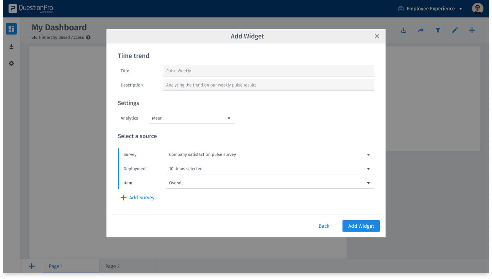Click Add Survey to include another source
The height and width of the screenshot is (279, 492).
(138, 198)
